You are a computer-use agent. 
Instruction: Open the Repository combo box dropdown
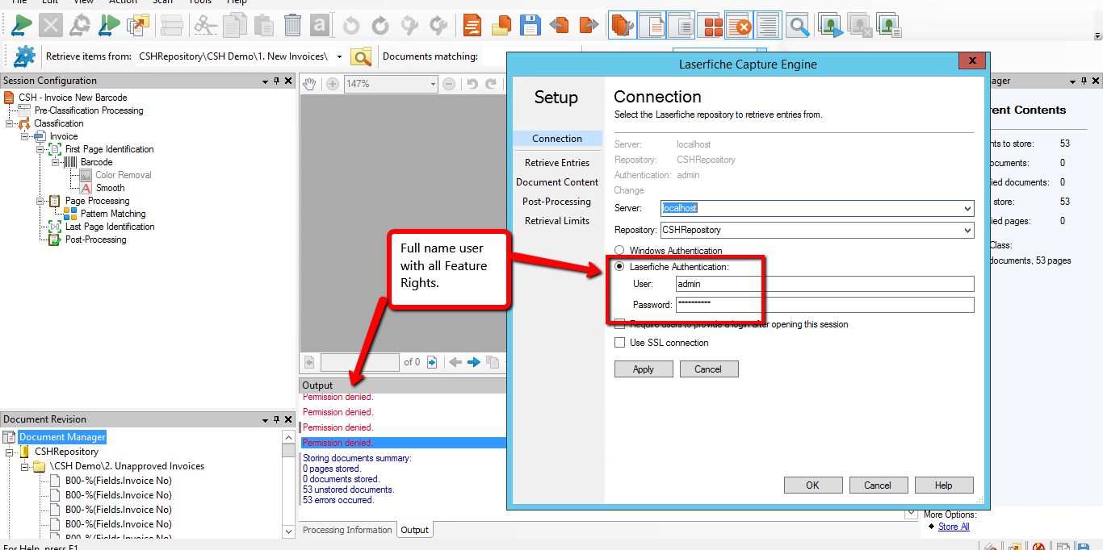click(967, 230)
